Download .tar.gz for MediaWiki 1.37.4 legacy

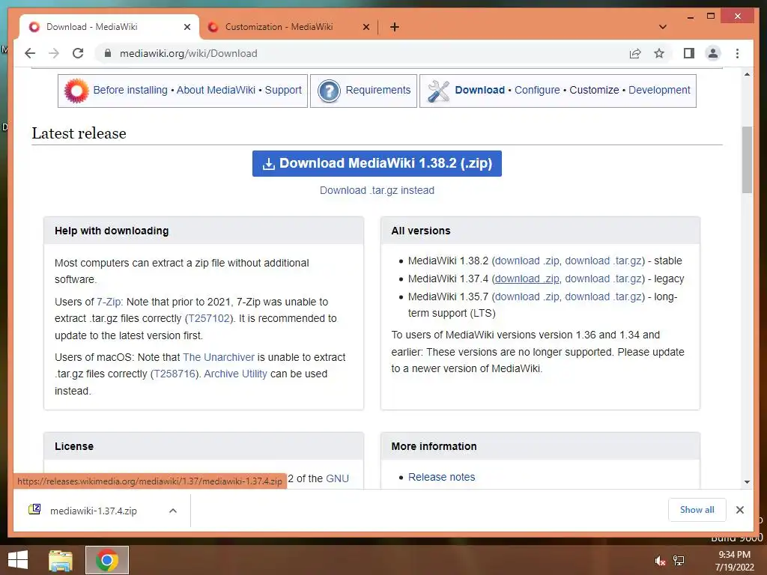click(604, 279)
